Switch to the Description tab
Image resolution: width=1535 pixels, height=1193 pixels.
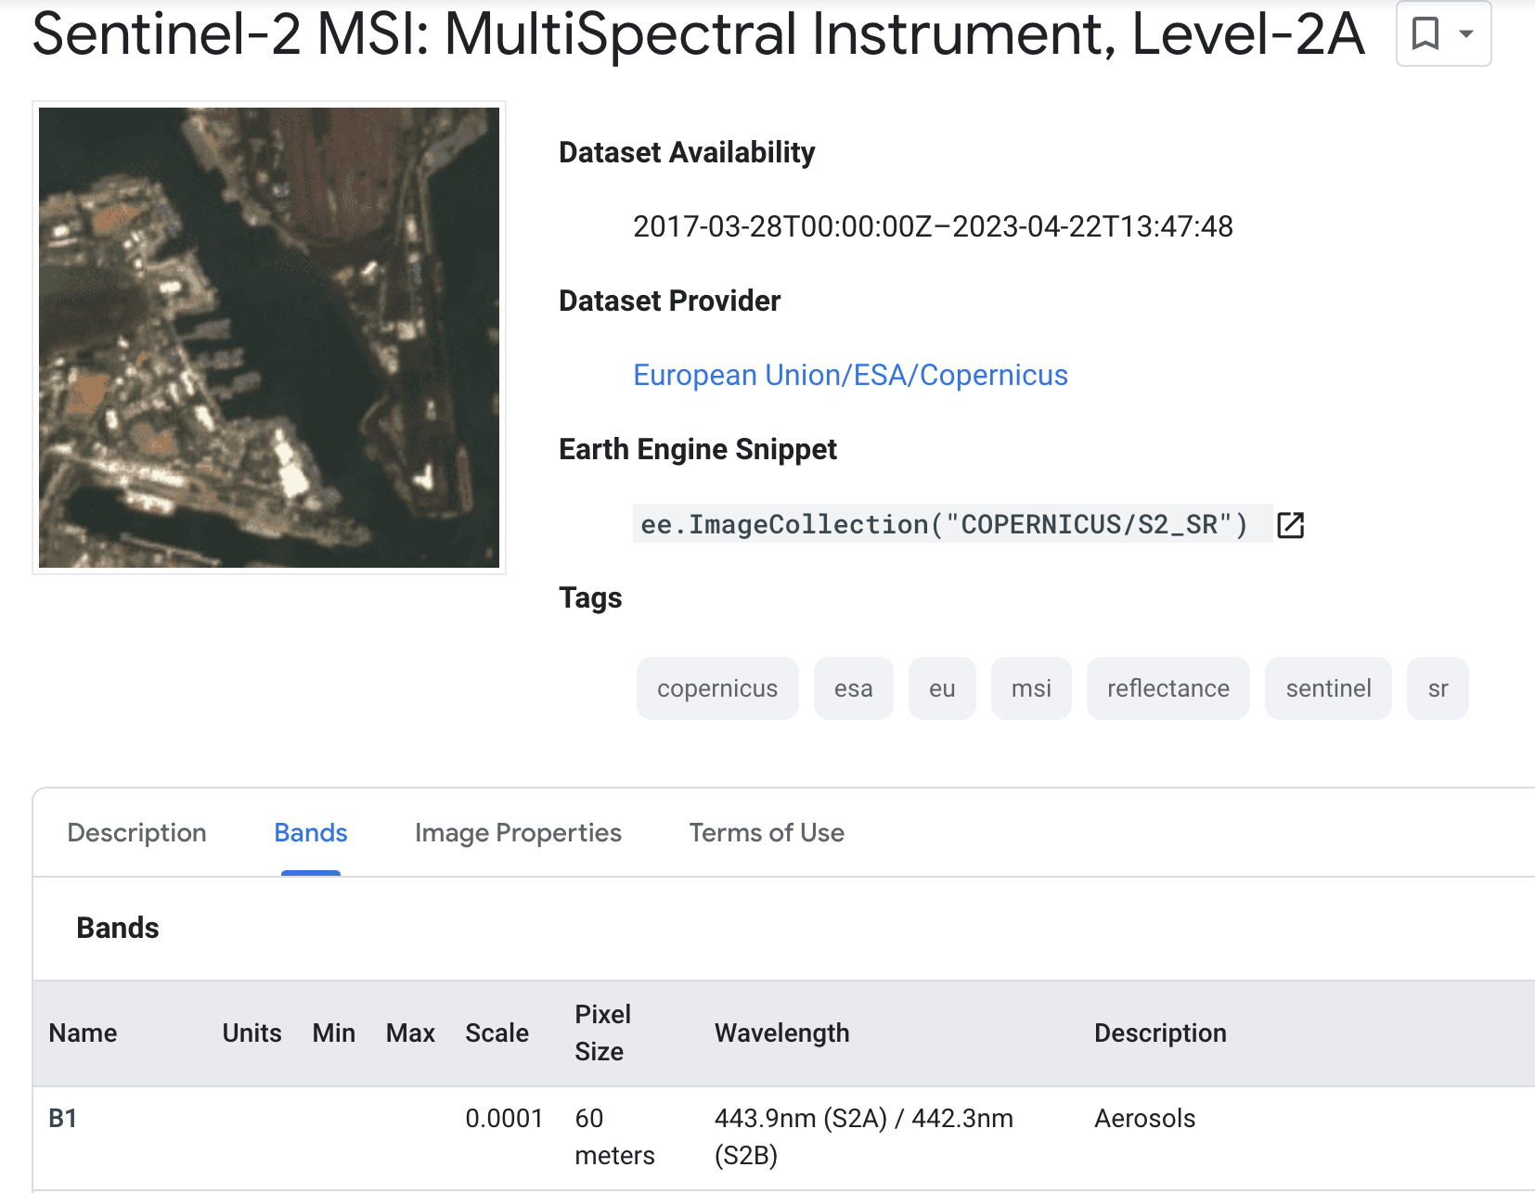(137, 832)
